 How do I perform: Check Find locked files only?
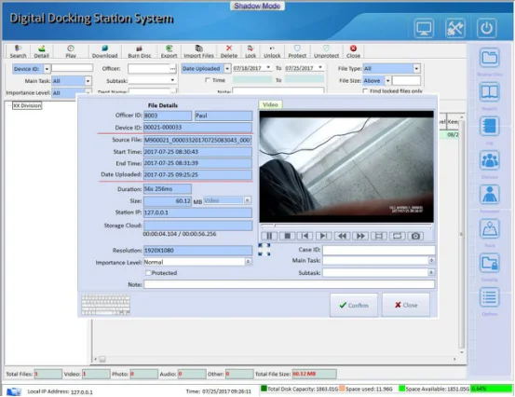(365, 90)
